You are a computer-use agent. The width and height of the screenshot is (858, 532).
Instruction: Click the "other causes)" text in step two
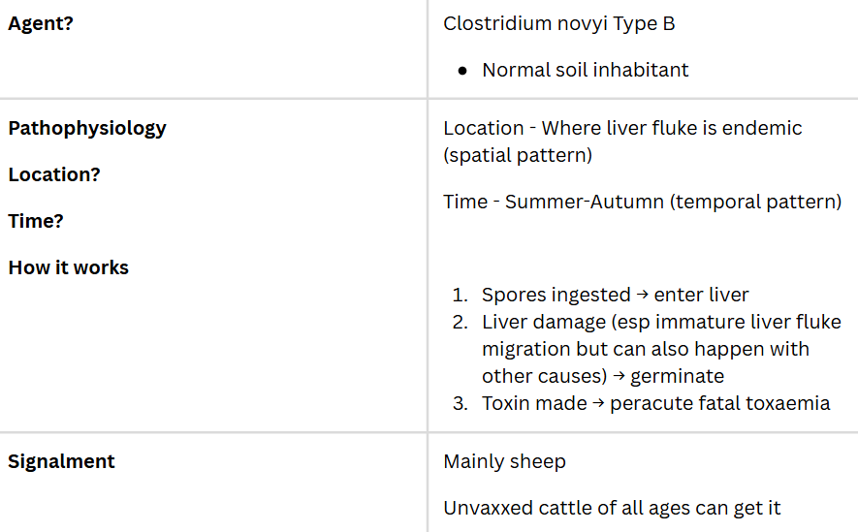tap(539, 376)
